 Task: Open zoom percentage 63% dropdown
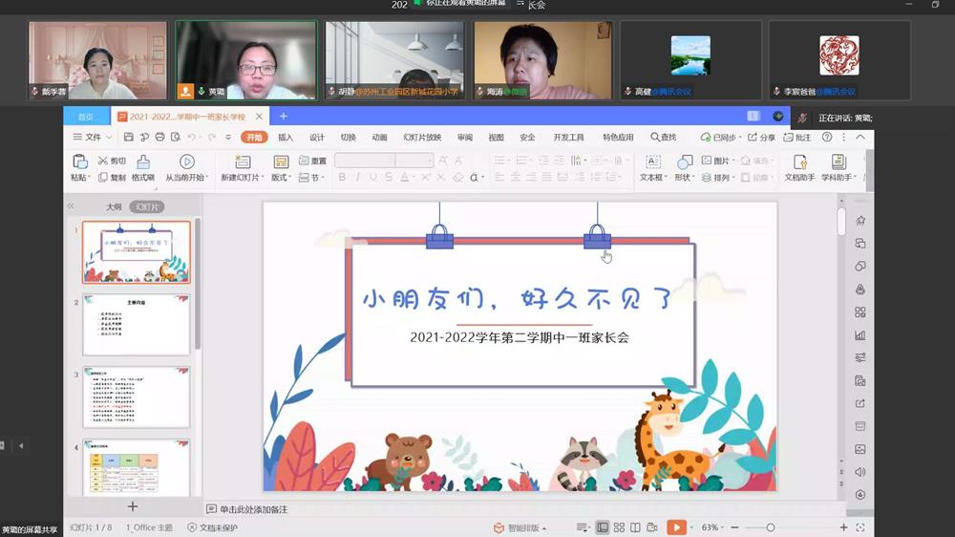[712, 527]
